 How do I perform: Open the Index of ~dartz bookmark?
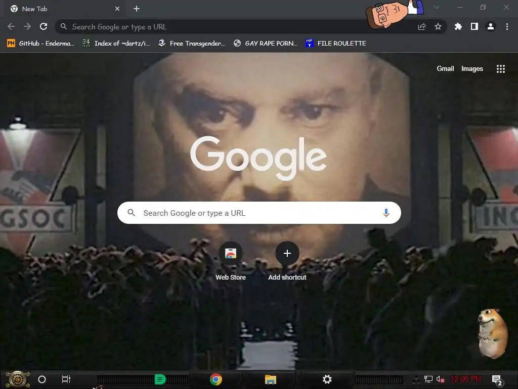[x=116, y=44]
